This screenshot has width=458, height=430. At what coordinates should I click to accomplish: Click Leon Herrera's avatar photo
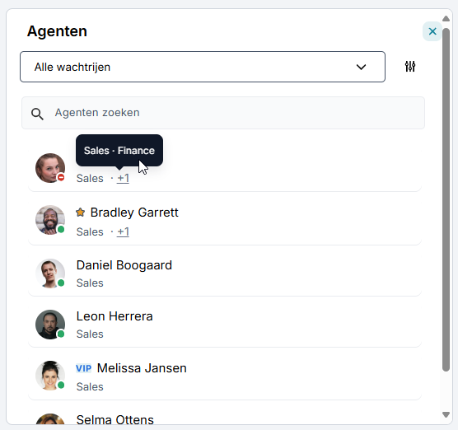(50, 325)
